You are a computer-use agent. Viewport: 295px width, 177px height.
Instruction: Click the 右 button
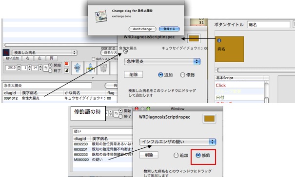[28, 58]
